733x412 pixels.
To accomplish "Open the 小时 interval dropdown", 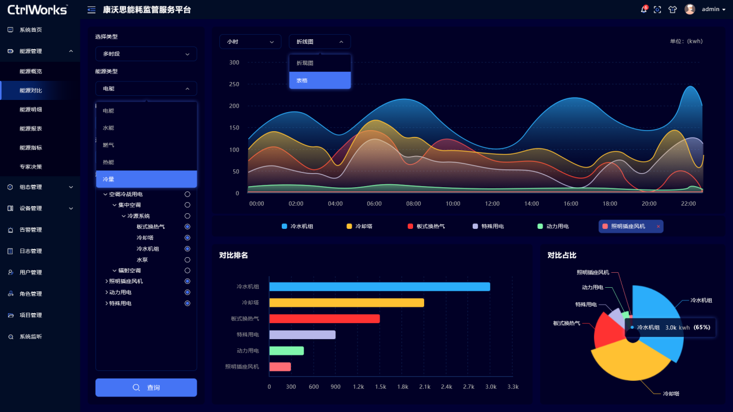I will [250, 42].
